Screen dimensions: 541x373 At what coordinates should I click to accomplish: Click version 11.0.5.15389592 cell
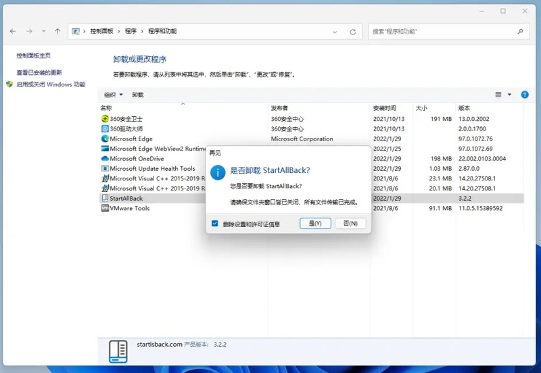point(480,208)
